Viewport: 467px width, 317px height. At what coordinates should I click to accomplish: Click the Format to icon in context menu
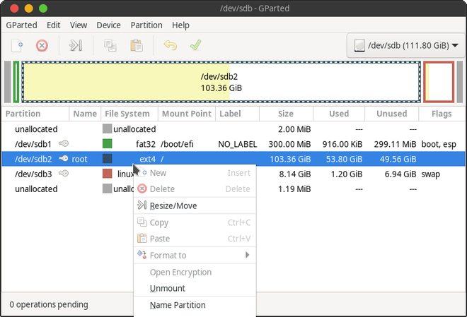coord(142,255)
